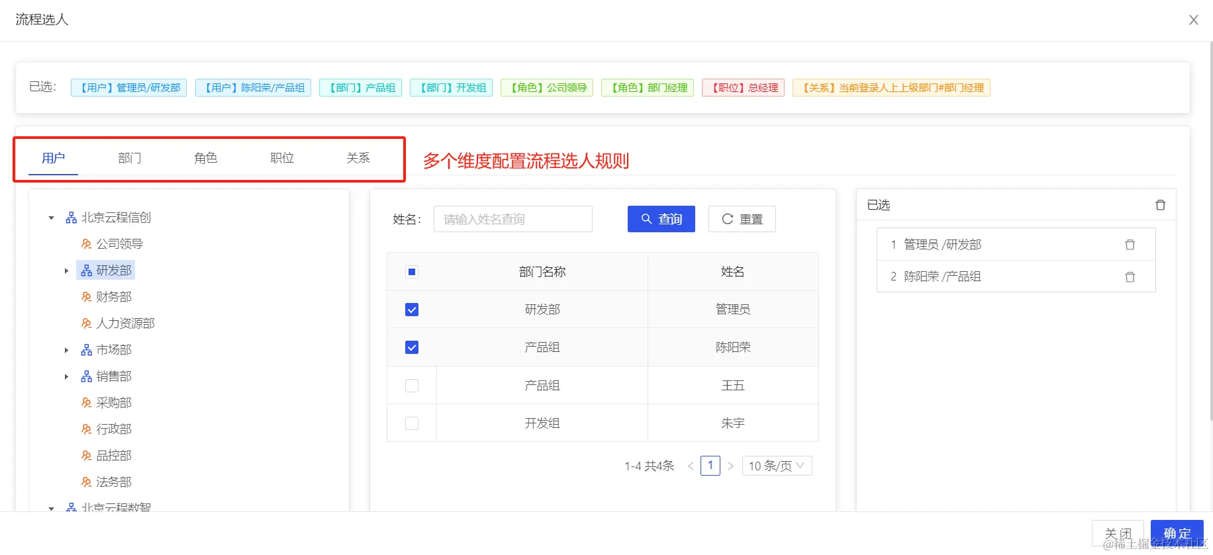Close the 流程选人 dialog with X icon
Image resolution: width=1213 pixels, height=555 pixels.
(x=1193, y=20)
